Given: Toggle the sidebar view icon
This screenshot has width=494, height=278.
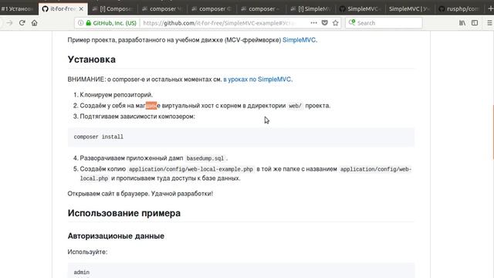Looking at the screenshot, I should pyautogui.click(x=475, y=22).
